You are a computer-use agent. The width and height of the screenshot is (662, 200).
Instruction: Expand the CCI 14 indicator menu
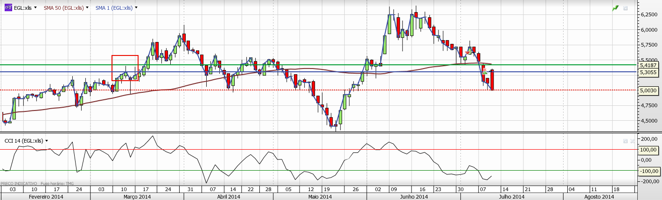coord(47,140)
